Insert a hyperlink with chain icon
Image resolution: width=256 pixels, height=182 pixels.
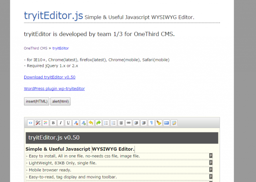point(128,123)
